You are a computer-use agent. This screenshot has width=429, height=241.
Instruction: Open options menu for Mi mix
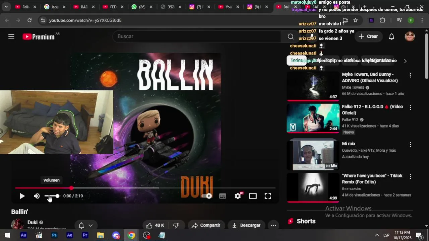click(410, 145)
